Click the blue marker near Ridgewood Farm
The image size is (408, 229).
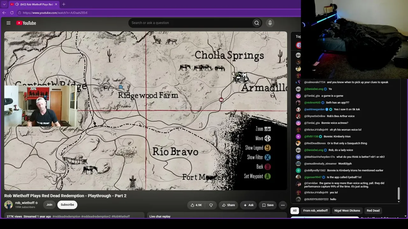(121, 87)
